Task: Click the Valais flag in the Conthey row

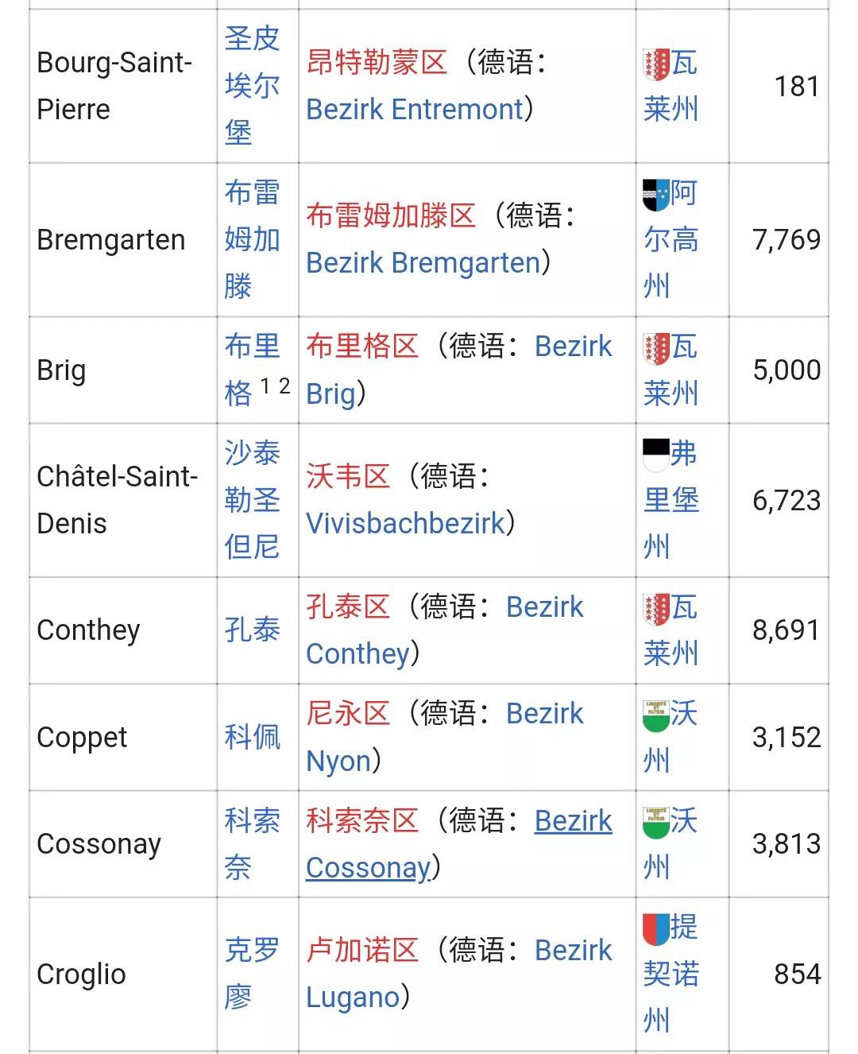Action: point(656,608)
